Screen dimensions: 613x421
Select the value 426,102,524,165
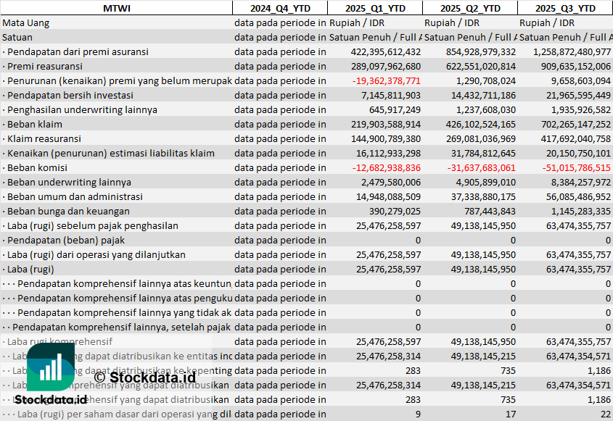point(481,124)
